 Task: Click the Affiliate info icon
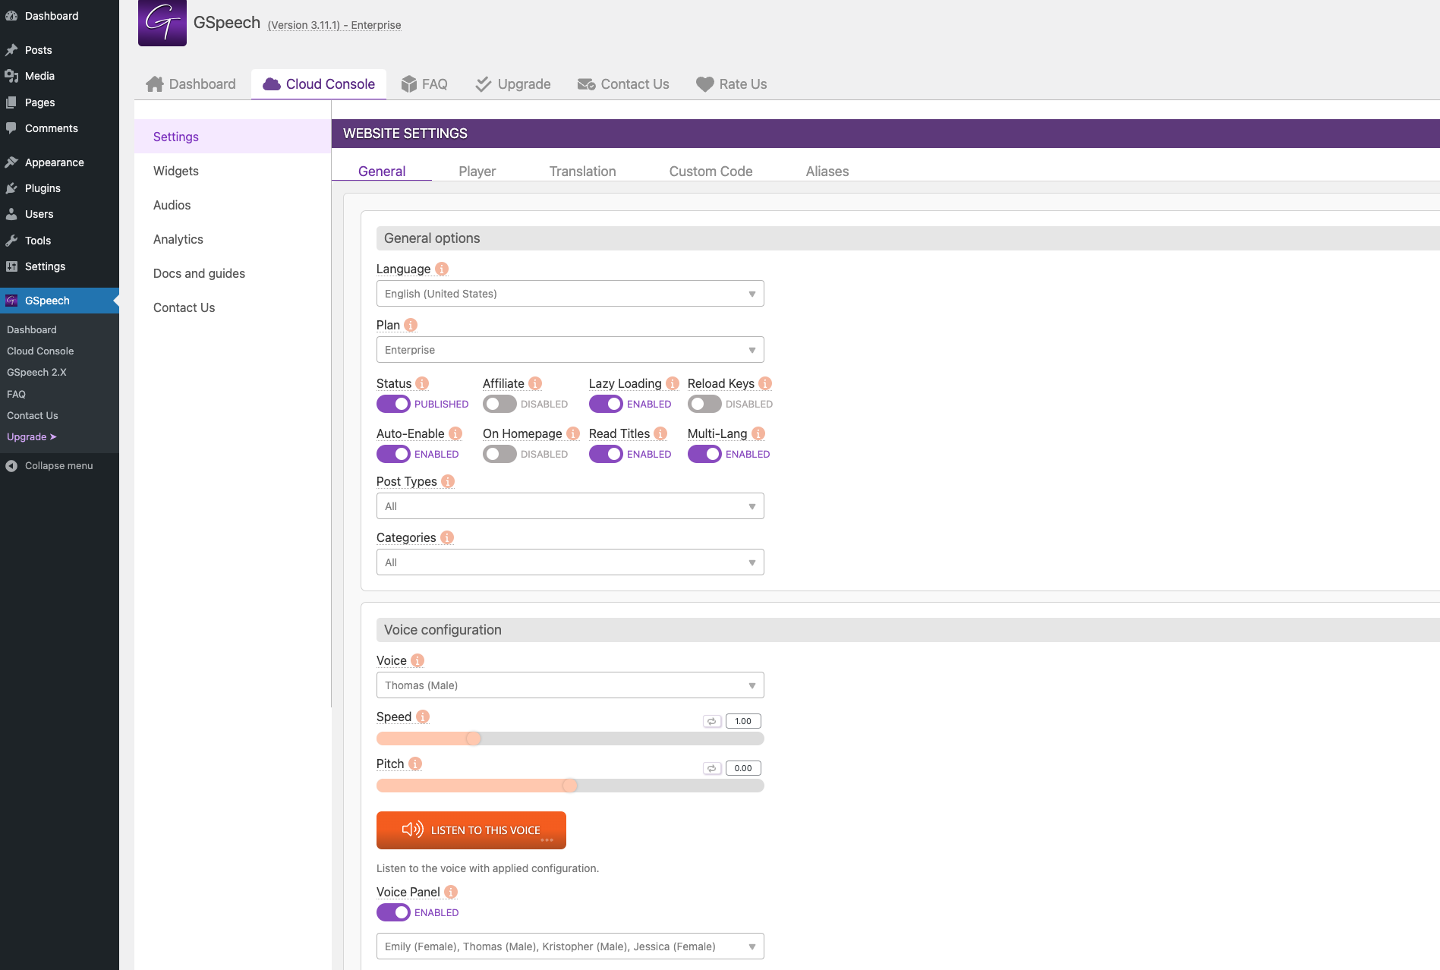point(535,383)
